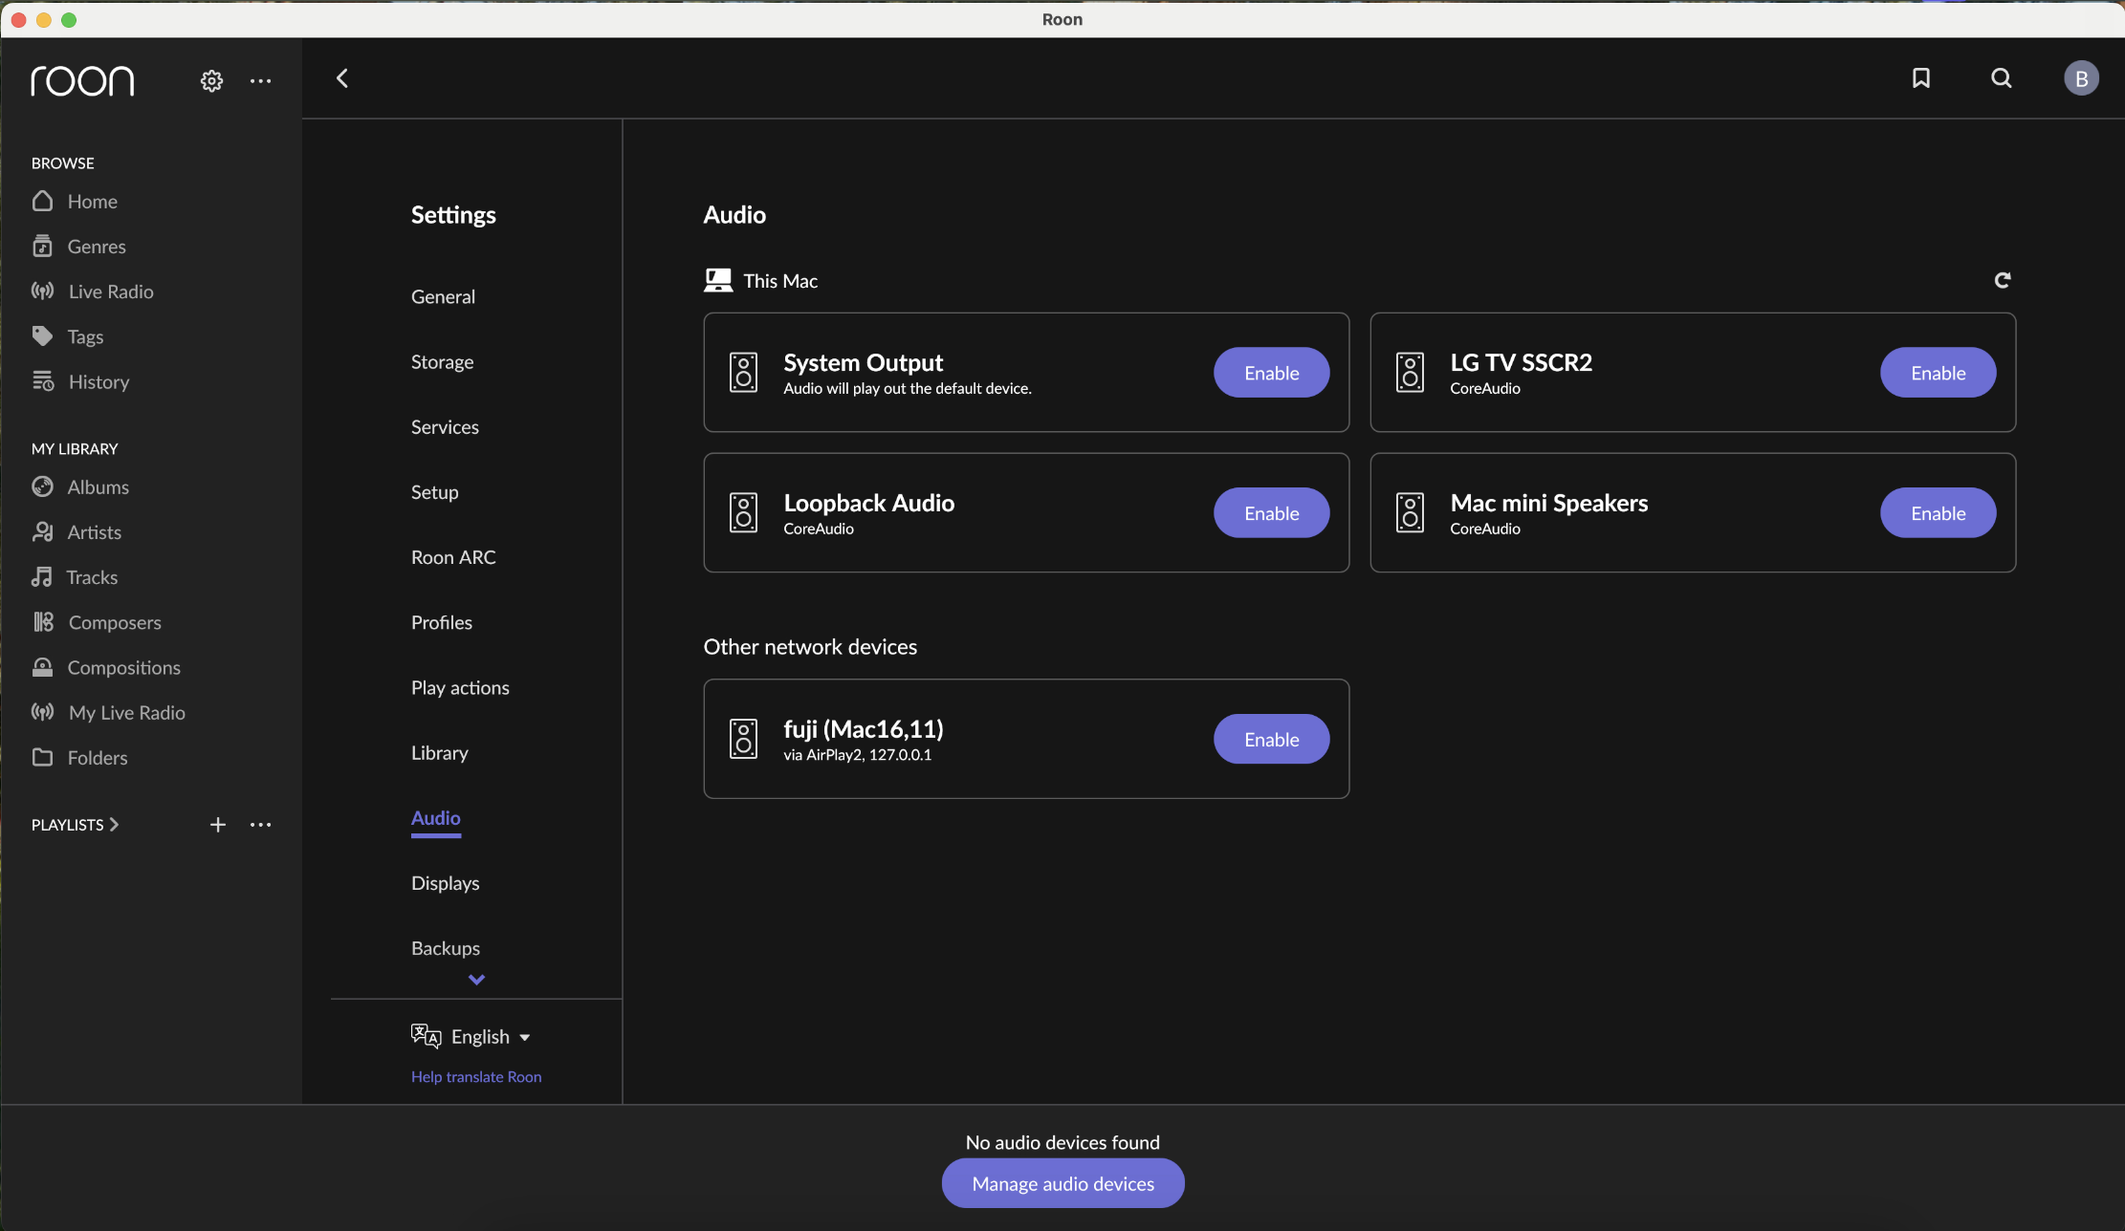Image resolution: width=2125 pixels, height=1231 pixels.
Task: Click the Loopback Audio speaker icon
Action: [743, 513]
